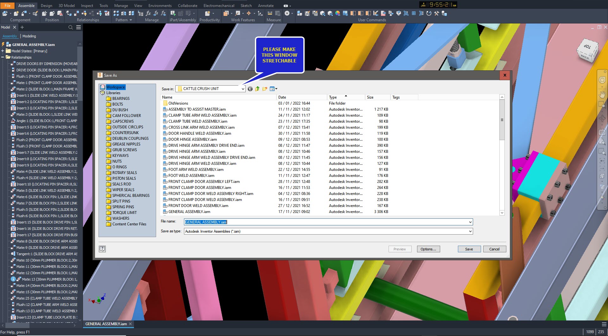Viewport: 608px width, 336px height.
Task: Open the Views menu dropdown in dialog toolbar
Action: click(x=276, y=89)
